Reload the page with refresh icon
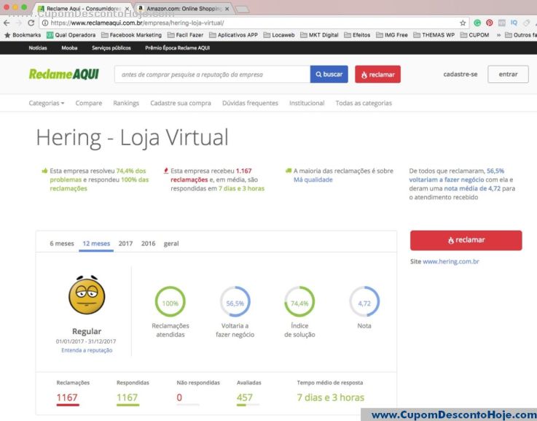Viewport: 537px width, 421px height. (x=31, y=23)
